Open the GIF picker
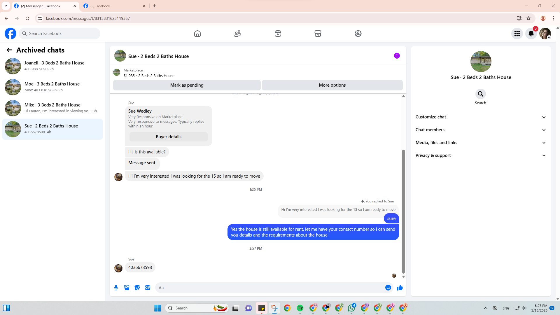 click(x=148, y=288)
